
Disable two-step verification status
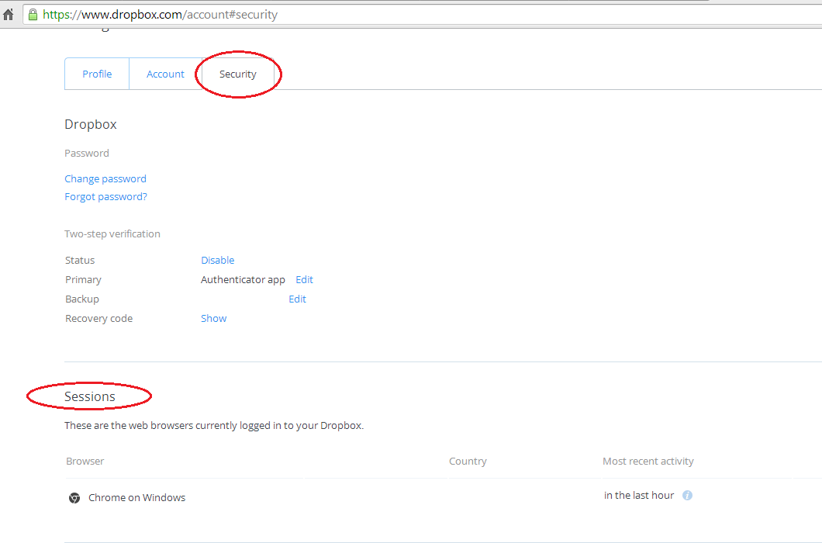(x=217, y=261)
